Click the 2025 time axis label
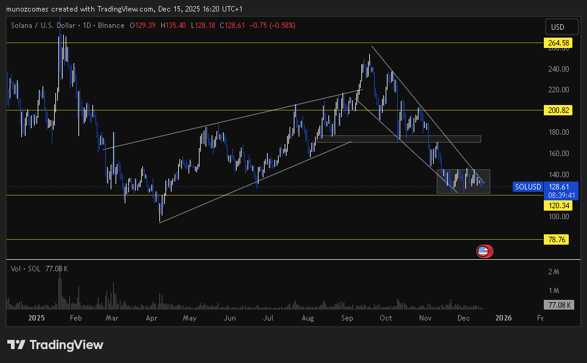The image size is (587, 363). tap(36, 318)
